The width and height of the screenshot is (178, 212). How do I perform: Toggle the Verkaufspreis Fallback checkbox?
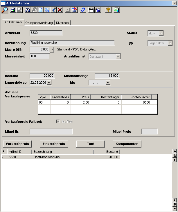coord(58,121)
